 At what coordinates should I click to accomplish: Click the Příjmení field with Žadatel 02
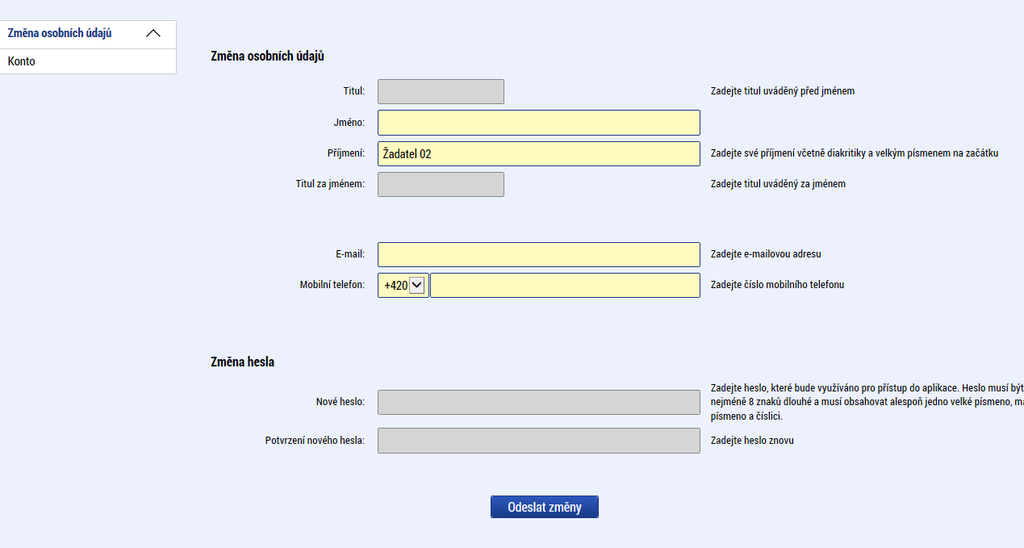tap(539, 153)
